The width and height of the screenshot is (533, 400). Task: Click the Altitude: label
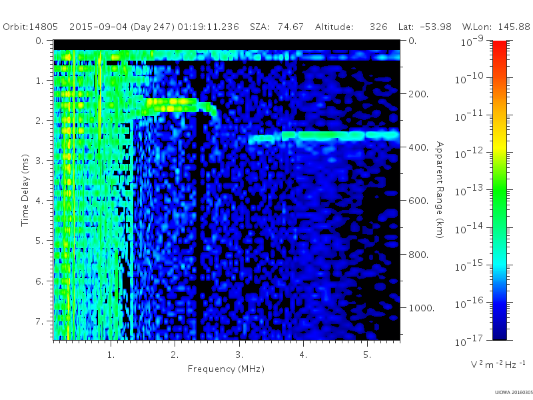334,27
